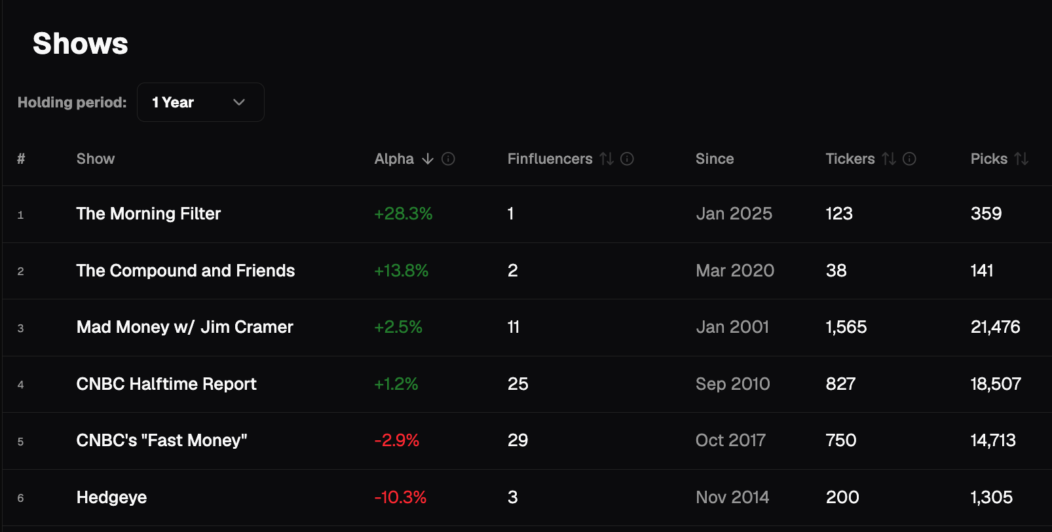Click the Picks column header label
1052x532 pixels.
(x=988, y=159)
